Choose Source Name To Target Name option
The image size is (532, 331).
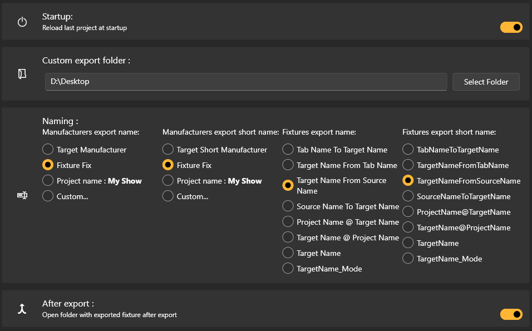click(x=288, y=206)
